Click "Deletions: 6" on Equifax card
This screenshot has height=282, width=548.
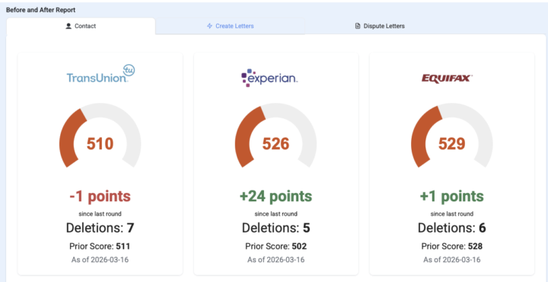coord(452,228)
